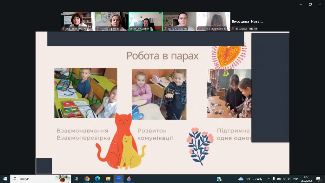Viewport: 325px width, 183px height.
Task: Select Ірина Степанюк's video thumbnail
Action: [180, 21]
